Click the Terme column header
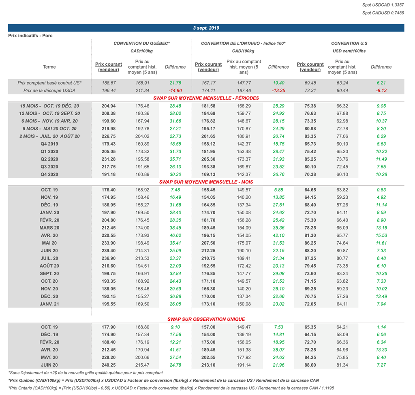The height and width of the screenshot is (395, 415). 49,67
